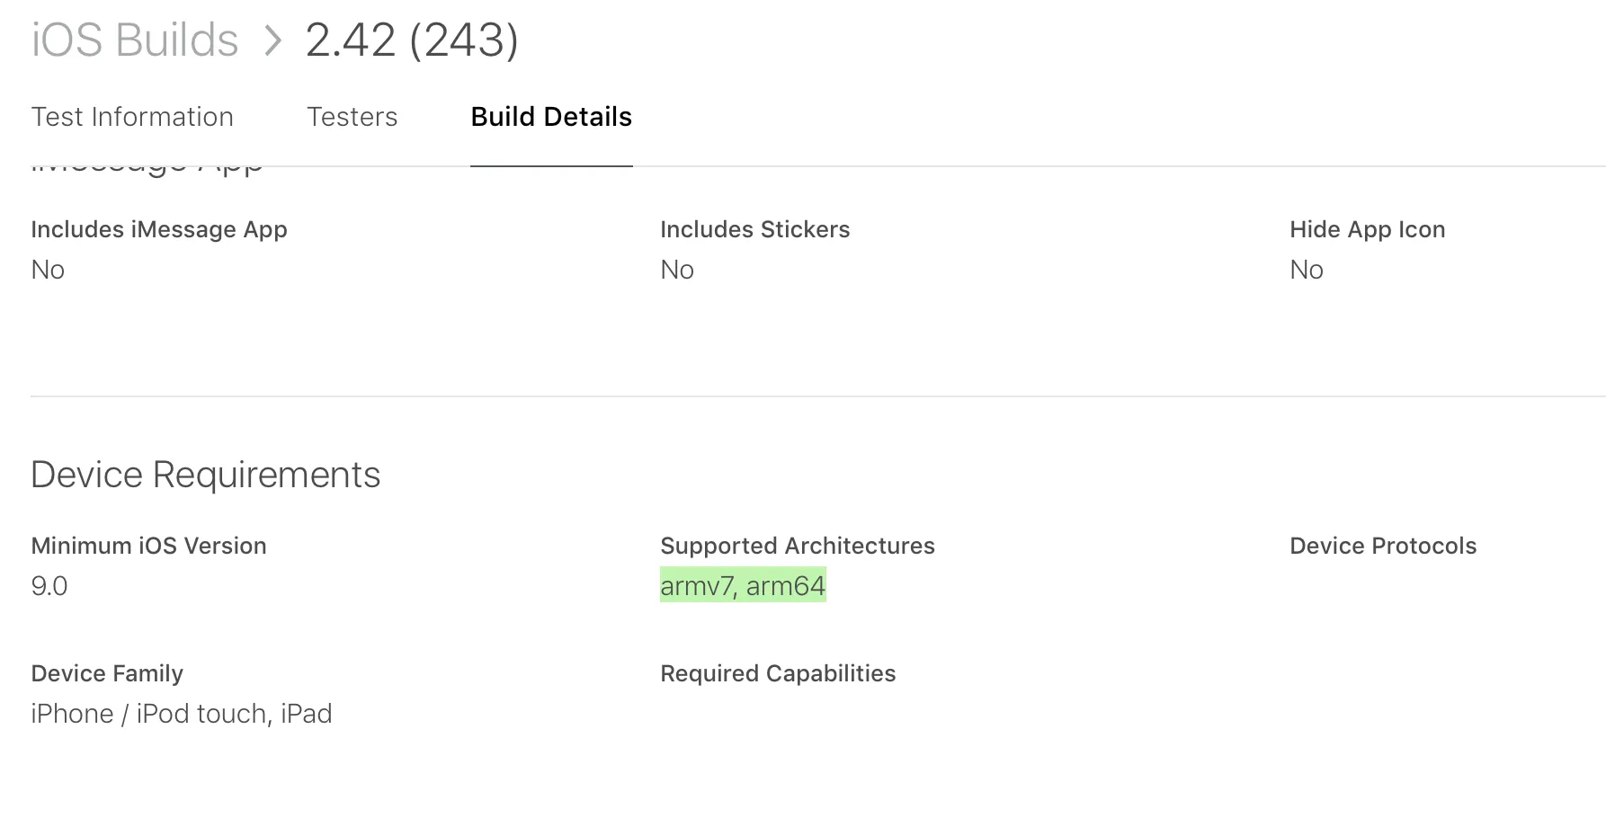Click the Required Capabilities label
The height and width of the screenshot is (827, 1606).
tap(778, 673)
